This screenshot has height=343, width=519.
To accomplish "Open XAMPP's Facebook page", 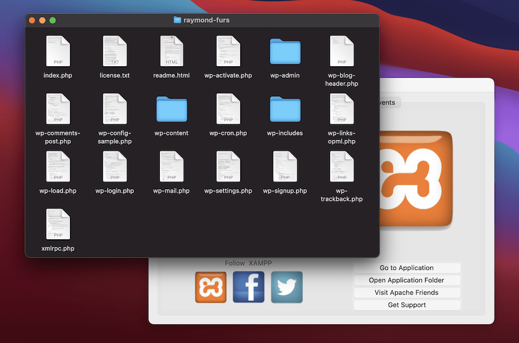I will point(249,287).
